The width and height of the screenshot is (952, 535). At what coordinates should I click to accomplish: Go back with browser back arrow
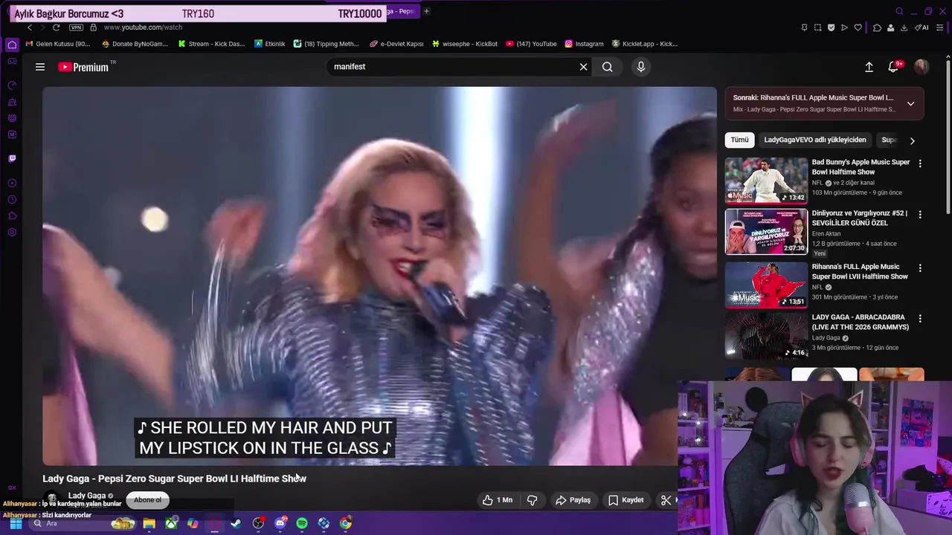pos(30,27)
